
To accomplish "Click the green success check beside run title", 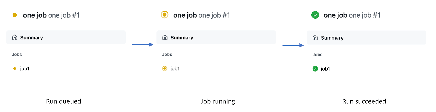I will tap(315, 15).
